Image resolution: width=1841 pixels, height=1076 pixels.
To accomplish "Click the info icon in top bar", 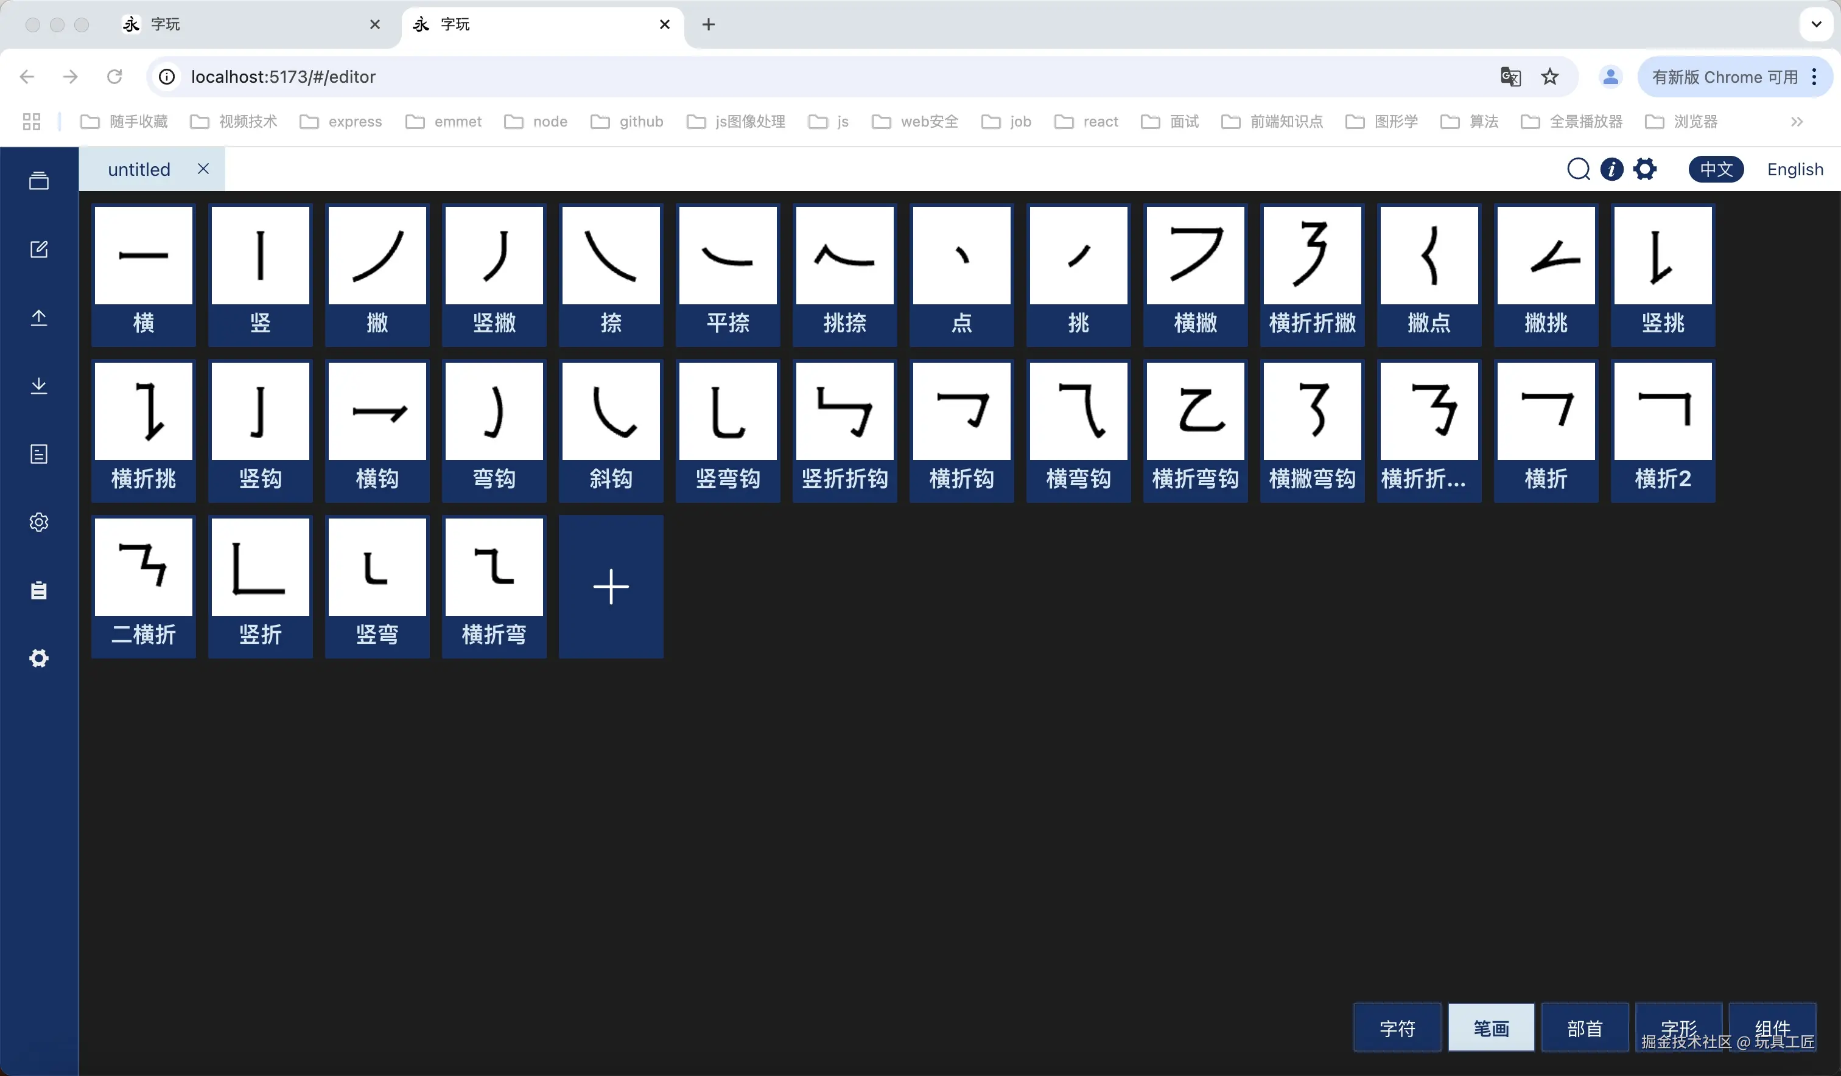I will click(1611, 169).
